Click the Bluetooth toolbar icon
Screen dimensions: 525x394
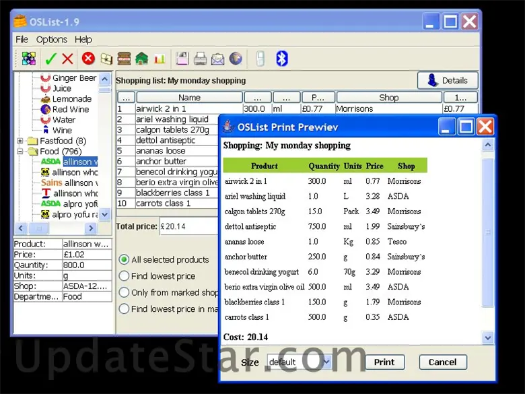coord(281,59)
